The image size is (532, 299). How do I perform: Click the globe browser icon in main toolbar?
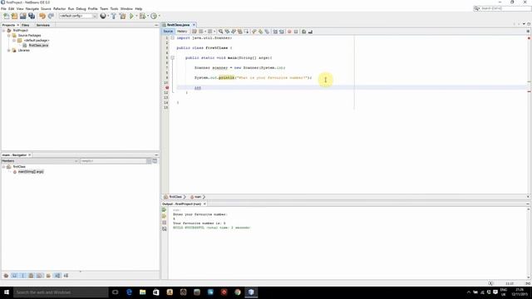[x=103, y=16]
